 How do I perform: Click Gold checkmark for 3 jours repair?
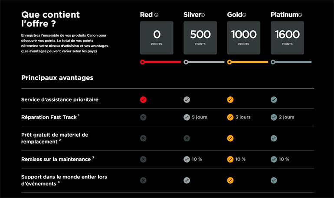click(x=230, y=117)
